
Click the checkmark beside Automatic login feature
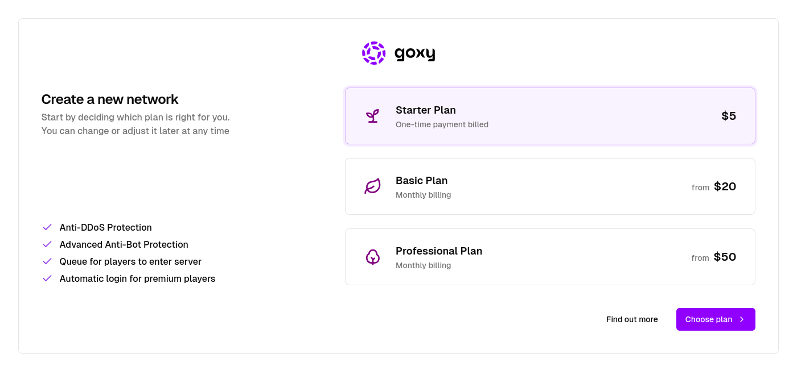pos(47,278)
